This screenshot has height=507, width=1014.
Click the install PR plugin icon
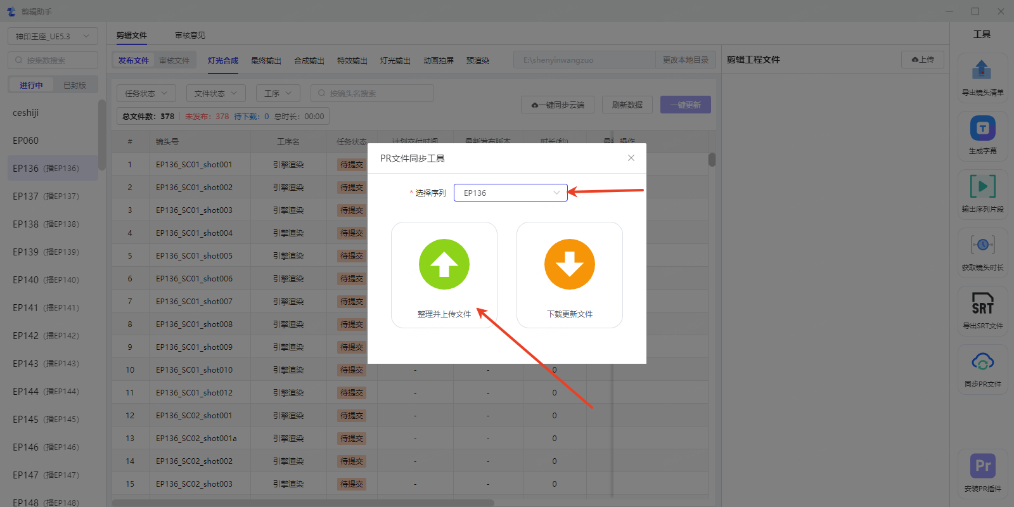[982, 466]
